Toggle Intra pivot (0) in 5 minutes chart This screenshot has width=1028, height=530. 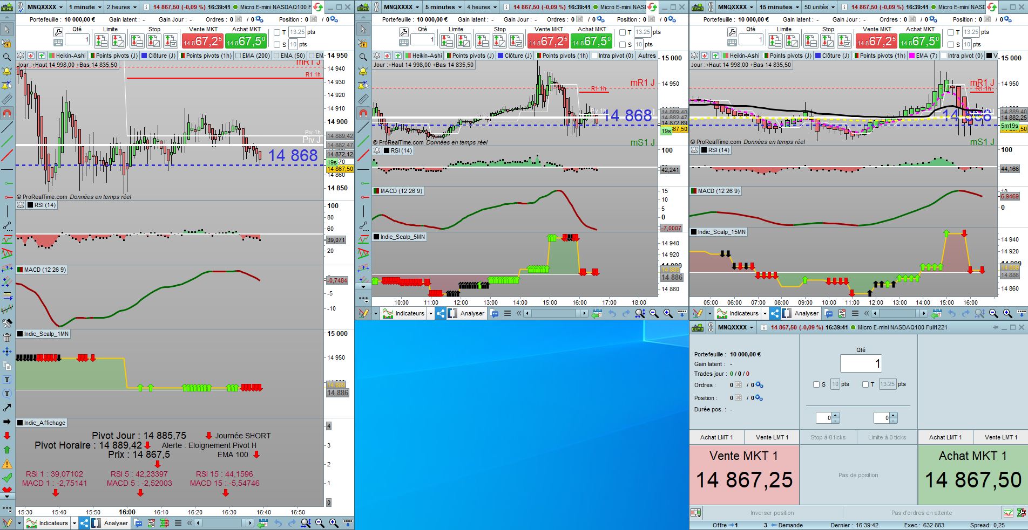(x=612, y=56)
